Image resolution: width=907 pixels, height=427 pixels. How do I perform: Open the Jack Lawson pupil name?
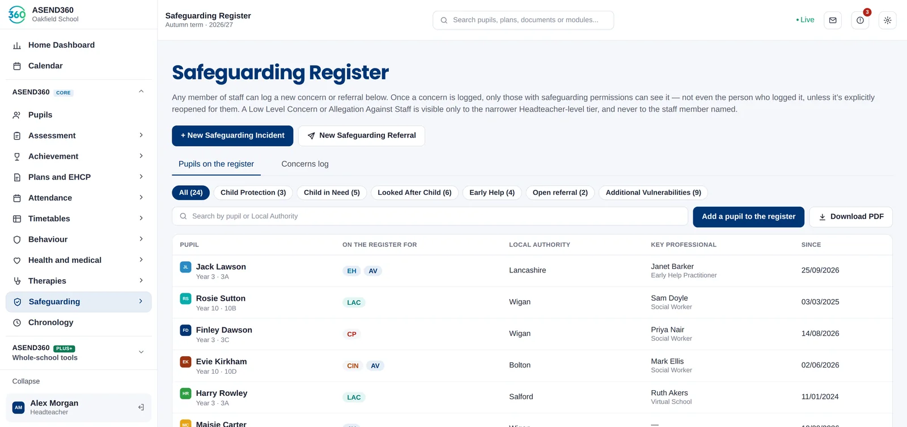coord(221,267)
